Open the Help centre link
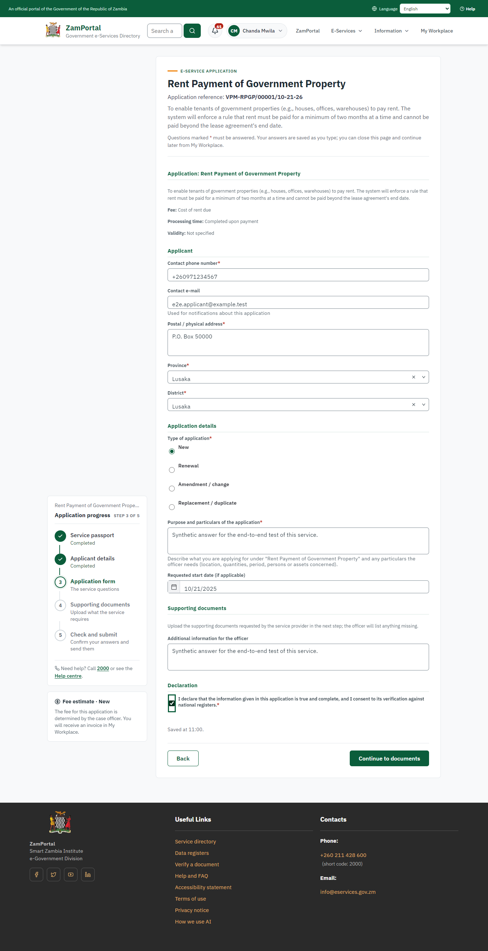 pyautogui.click(x=68, y=676)
